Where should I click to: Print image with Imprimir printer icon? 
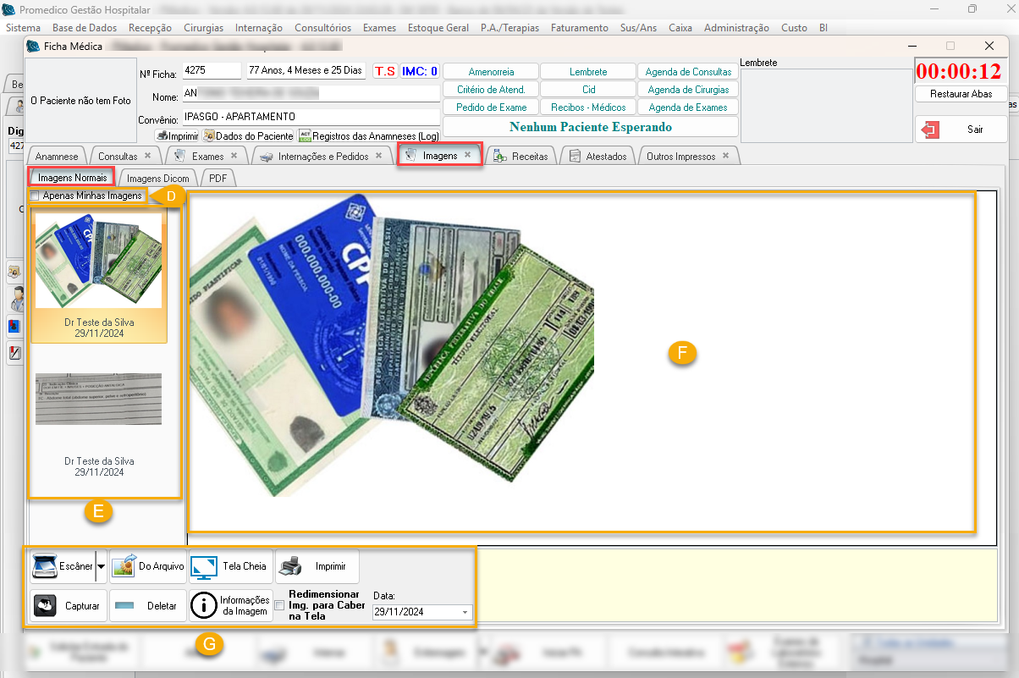(x=290, y=566)
